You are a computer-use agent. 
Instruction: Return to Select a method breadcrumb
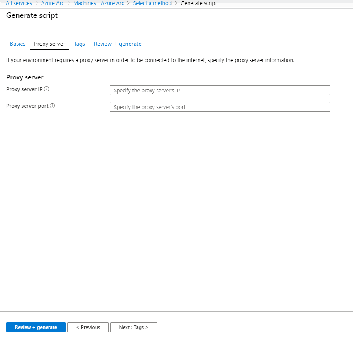point(152,3)
